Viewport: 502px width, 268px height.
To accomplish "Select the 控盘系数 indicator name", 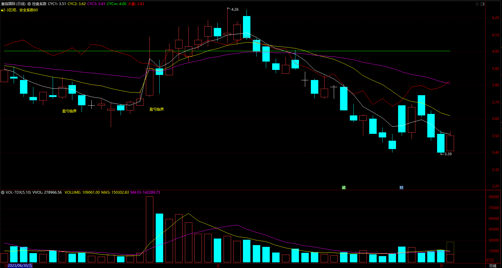I will [x=39, y=4].
